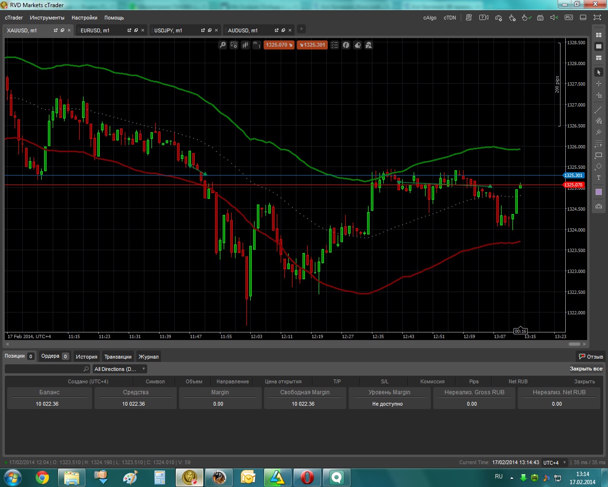This screenshot has width=608, height=487.
Task: Toggle one-click trading hand-checkmark icon
Action: point(526,18)
